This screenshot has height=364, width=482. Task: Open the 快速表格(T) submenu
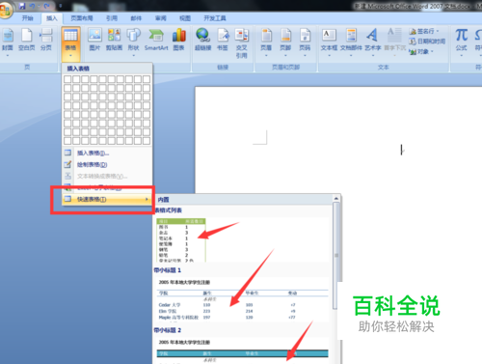pyautogui.click(x=107, y=200)
